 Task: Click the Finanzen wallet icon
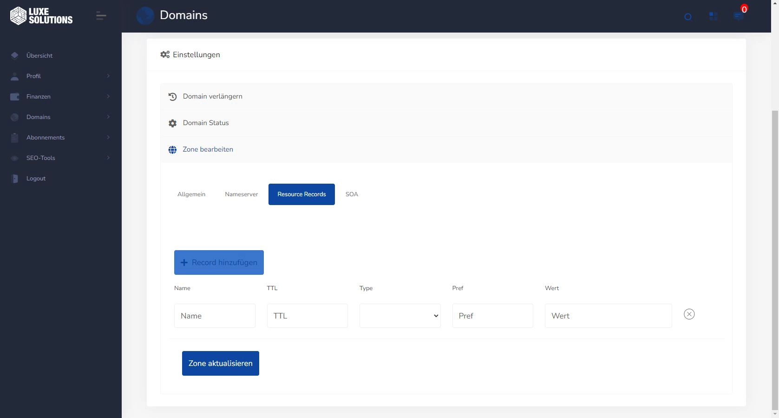click(x=15, y=97)
